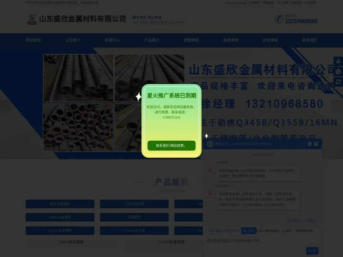Click the chat header phone-callback icon
343x257 pixels.
(309, 144)
